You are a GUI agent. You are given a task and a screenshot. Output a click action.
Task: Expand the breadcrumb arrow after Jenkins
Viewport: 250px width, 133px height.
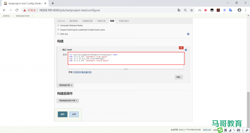pyautogui.click(x=13, y=16)
